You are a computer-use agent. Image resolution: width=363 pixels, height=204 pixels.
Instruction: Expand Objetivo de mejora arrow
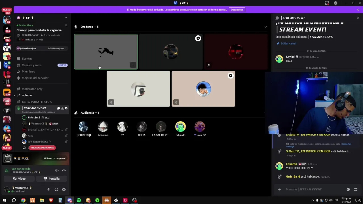(66, 48)
